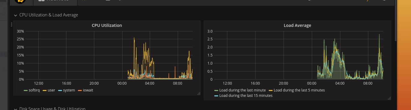
Task: Click the Load Average panel resize handle
Action: tap(389, 98)
